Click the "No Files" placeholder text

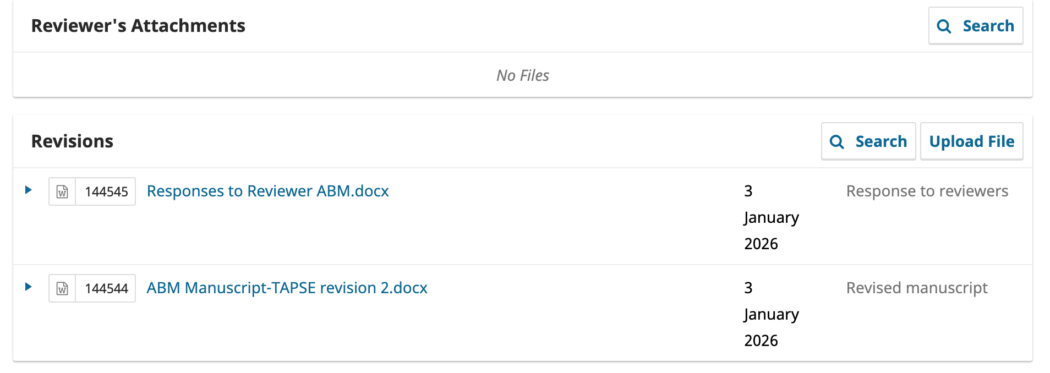[x=522, y=75]
